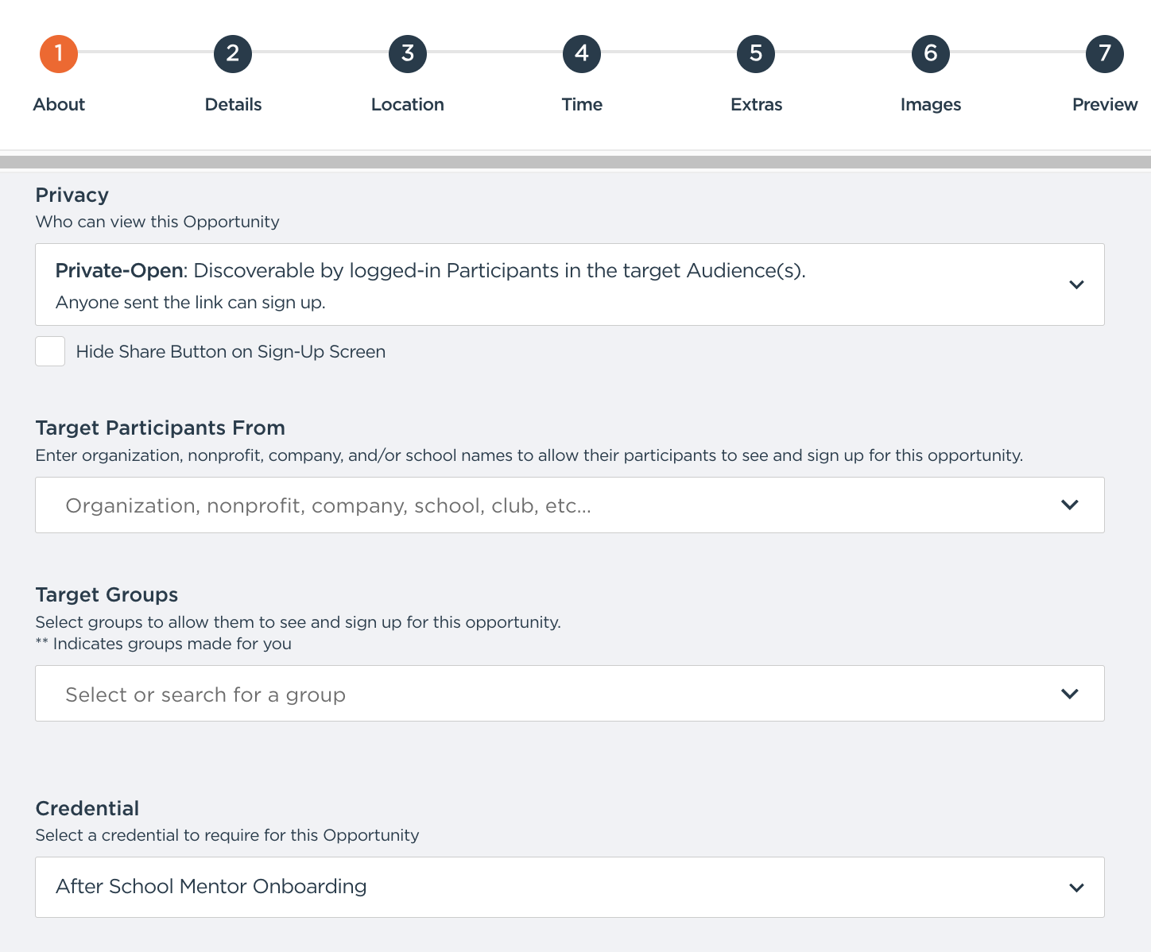Open the Time step label
The height and width of the screenshot is (952, 1151).
click(582, 104)
